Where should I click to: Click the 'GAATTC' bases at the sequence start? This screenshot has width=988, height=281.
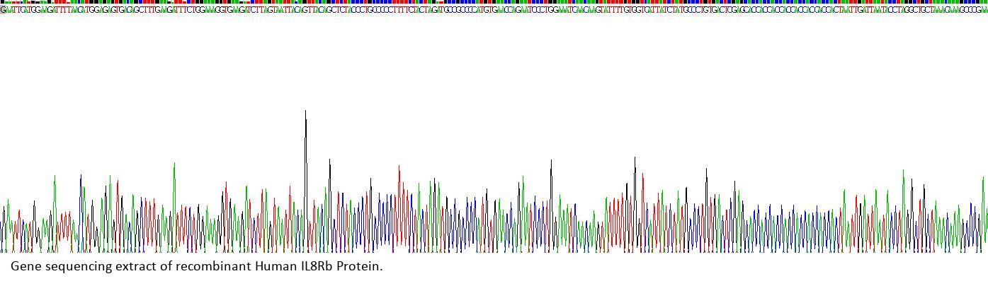pyautogui.click(x=11, y=10)
